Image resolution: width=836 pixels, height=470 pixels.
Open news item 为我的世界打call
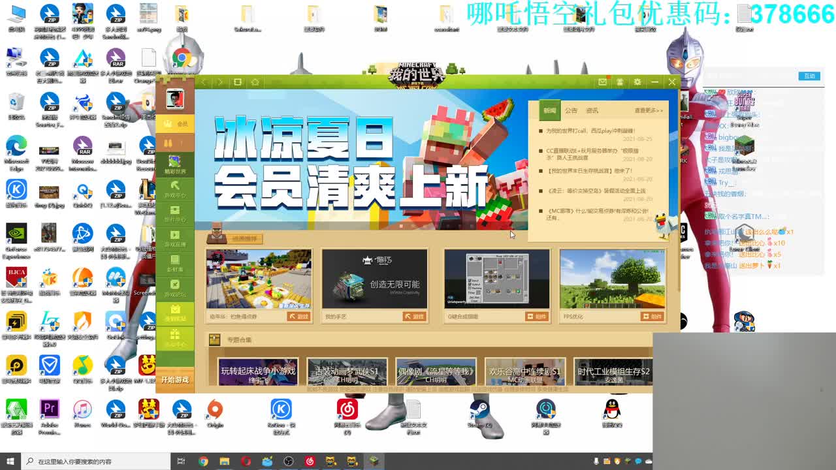pyautogui.click(x=590, y=131)
